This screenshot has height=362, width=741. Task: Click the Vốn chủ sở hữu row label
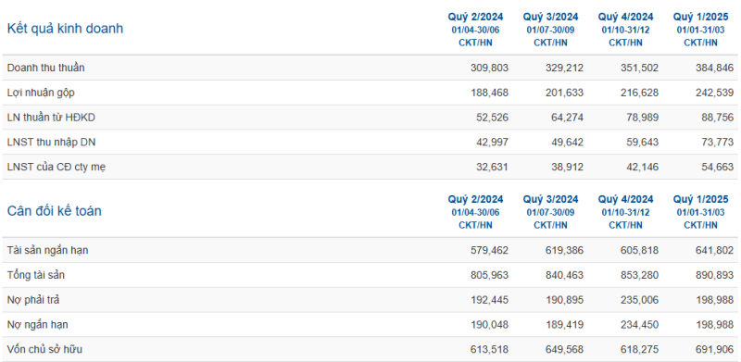pos(44,350)
